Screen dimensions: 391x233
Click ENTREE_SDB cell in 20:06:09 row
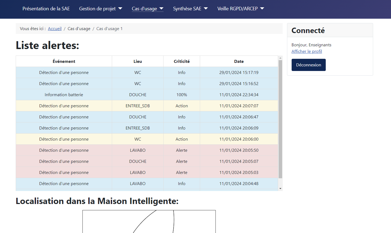pos(138,128)
